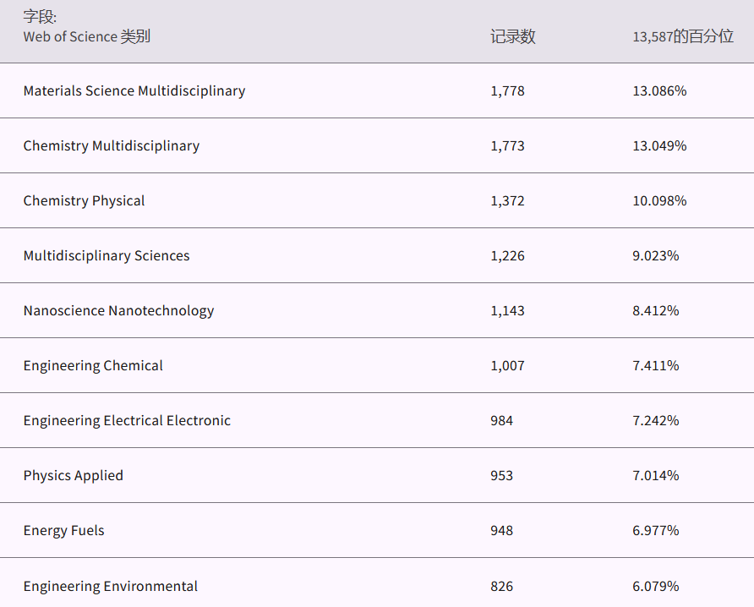Click the 1,778 record count
The height and width of the screenshot is (607, 754).
(x=507, y=90)
